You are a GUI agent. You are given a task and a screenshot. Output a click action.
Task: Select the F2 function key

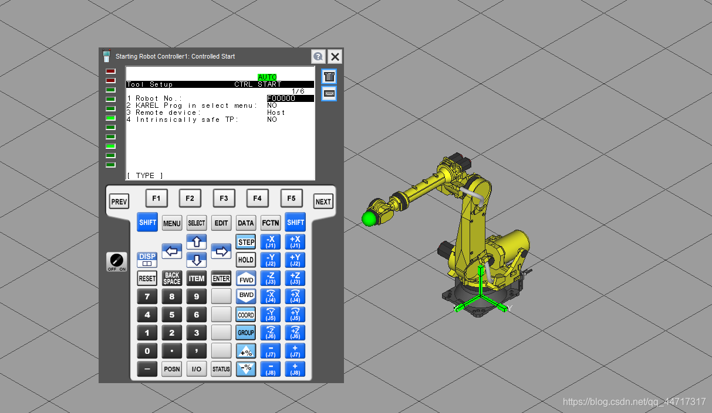point(190,199)
